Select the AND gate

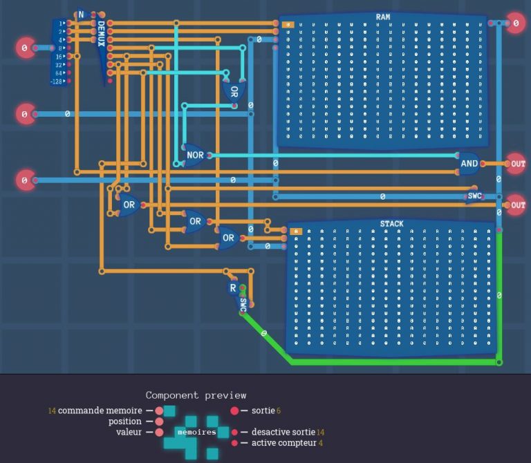pyautogui.click(x=469, y=164)
